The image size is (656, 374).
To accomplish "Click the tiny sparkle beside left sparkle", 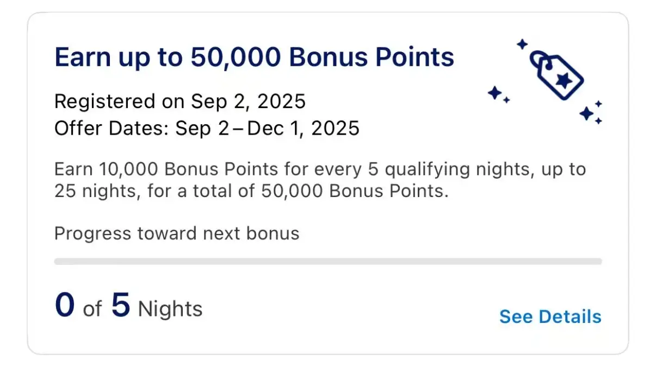I will click(x=506, y=100).
